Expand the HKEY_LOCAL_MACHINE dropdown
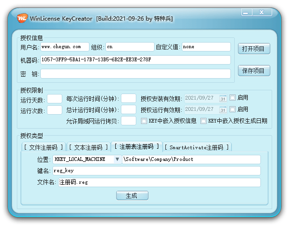The image size is (289, 225). 117,159
